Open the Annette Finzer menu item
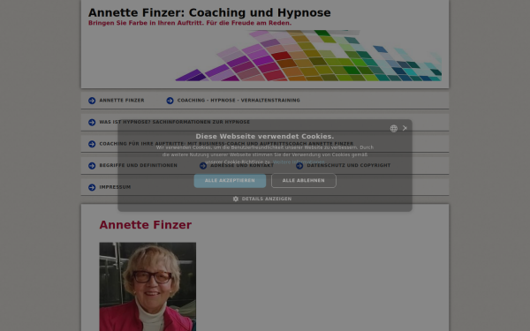The height and width of the screenshot is (331, 530). point(122,101)
